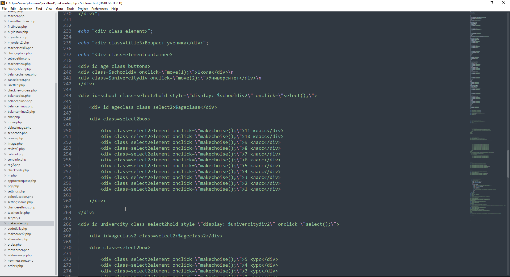Click the X beside balanceplus.php
510x277 pixels.
pos(5,96)
